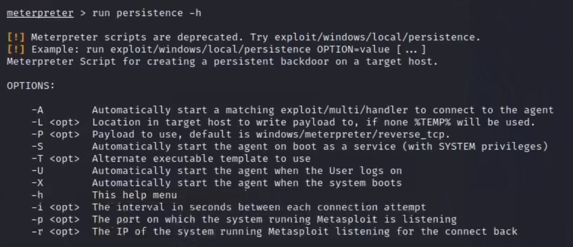
Task: Click the first orange [!] warning marker
Action: click(x=16, y=37)
